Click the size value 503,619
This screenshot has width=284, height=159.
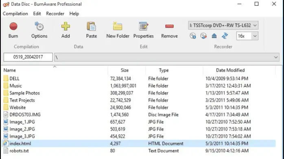point(118,129)
